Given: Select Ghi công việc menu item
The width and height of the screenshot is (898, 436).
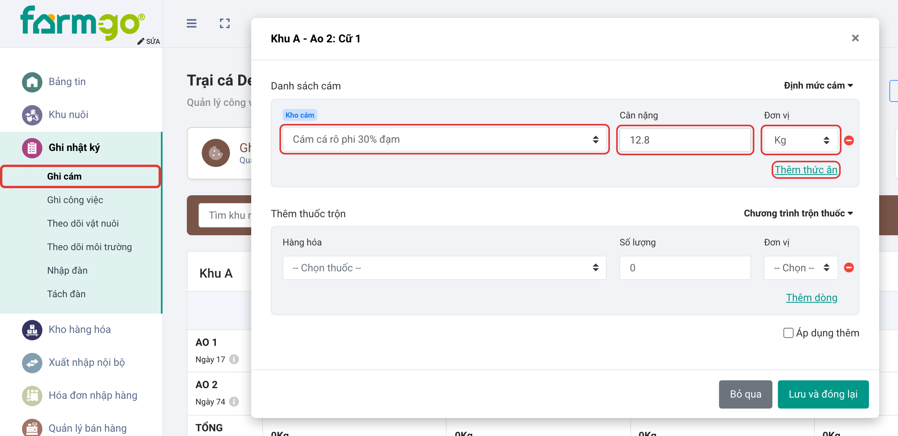Looking at the screenshot, I should 75,200.
